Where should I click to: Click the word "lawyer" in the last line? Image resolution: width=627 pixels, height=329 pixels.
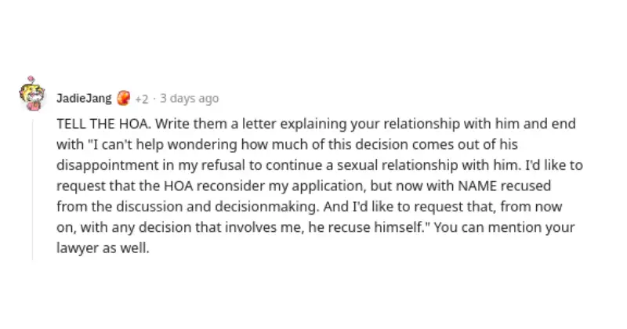[x=76, y=246]
